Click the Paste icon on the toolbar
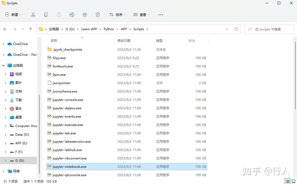Viewport: 297px width, 184px height. point(59,15)
